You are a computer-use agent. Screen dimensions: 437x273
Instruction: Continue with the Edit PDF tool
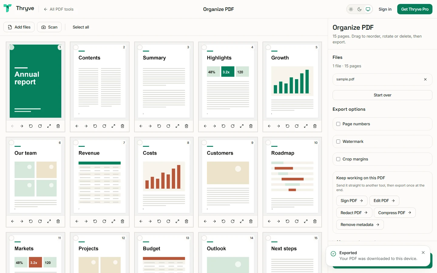click(384, 201)
